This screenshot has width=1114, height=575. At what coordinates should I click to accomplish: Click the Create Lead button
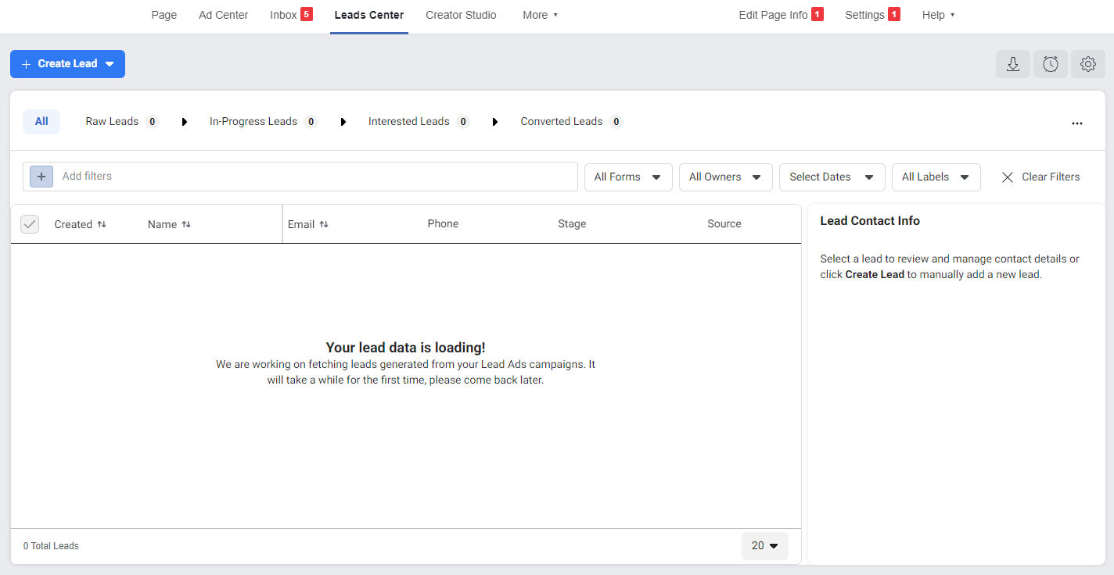[x=67, y=64]
